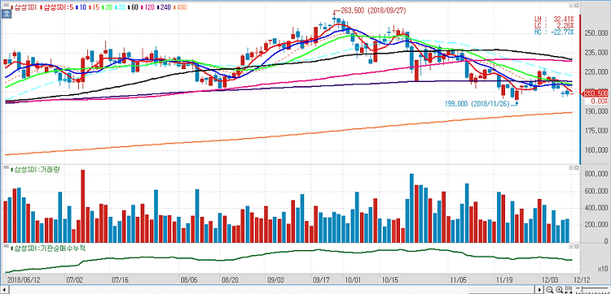The height and width of the screenshot is (294, 611).
Task: Click the 삼성SDI:기관순매수누적 indicator label
Action: (49, 248)
